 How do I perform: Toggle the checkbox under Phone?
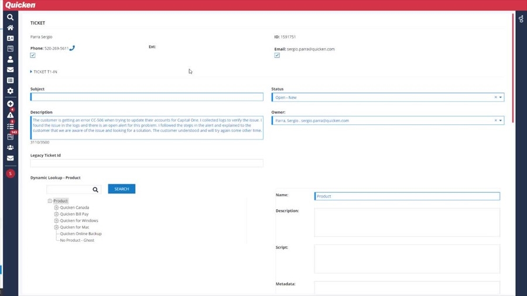(33, 56)
